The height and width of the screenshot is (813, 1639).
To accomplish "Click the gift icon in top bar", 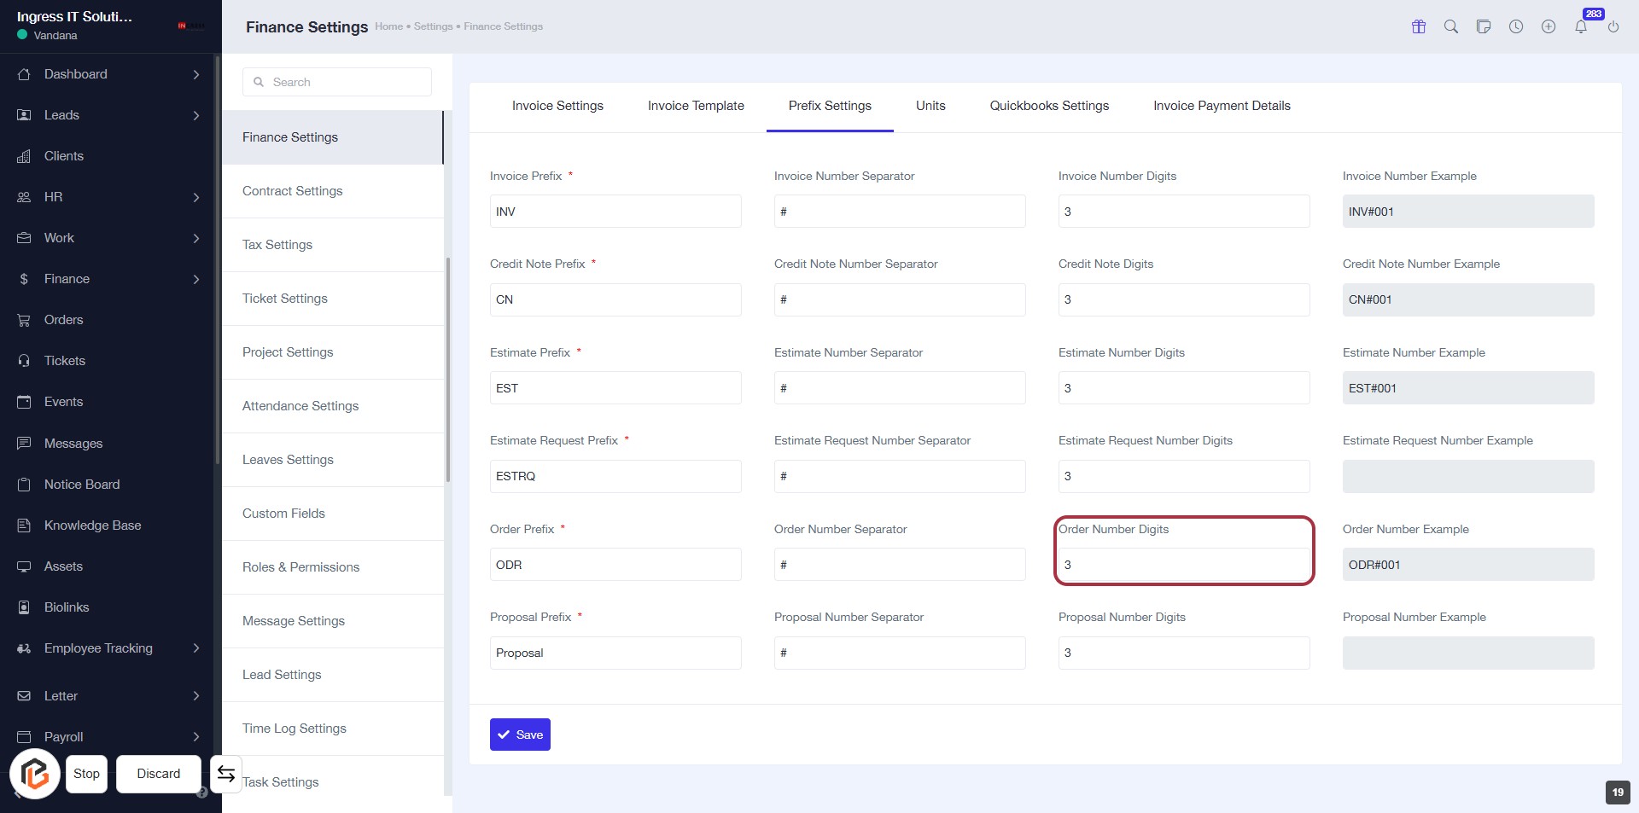I will tap(1418, 26).
